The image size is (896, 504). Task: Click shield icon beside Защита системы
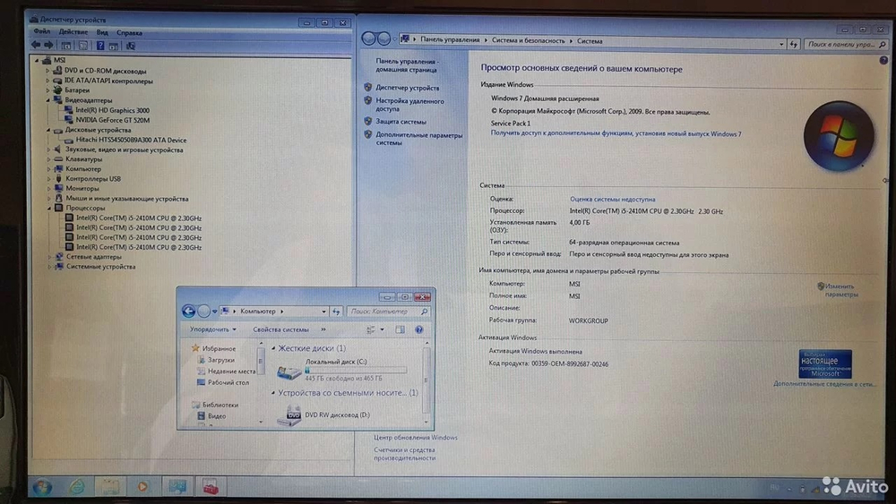(368, 121)
